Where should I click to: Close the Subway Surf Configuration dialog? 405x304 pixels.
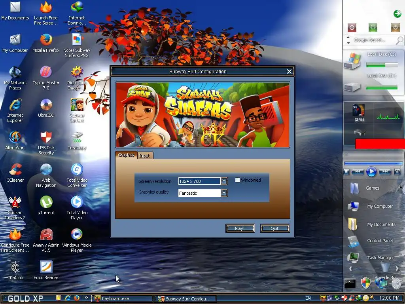coord(289,71)
